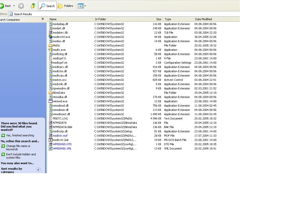Select file name msdtctm.dll
The image size is (302, 198).
click(60, 71)
